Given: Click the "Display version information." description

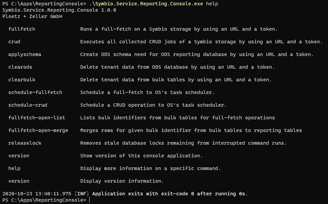Looking at the screenshot, I should pyautogui.click(x=122, y=181).
